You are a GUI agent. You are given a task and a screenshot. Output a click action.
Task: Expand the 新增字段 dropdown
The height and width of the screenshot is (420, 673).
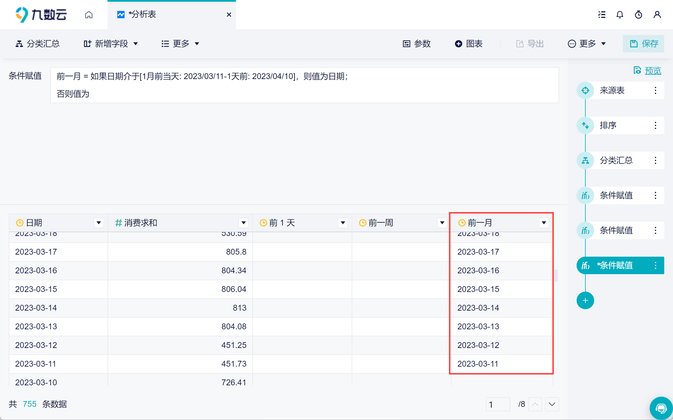click(x=111, y=44)
